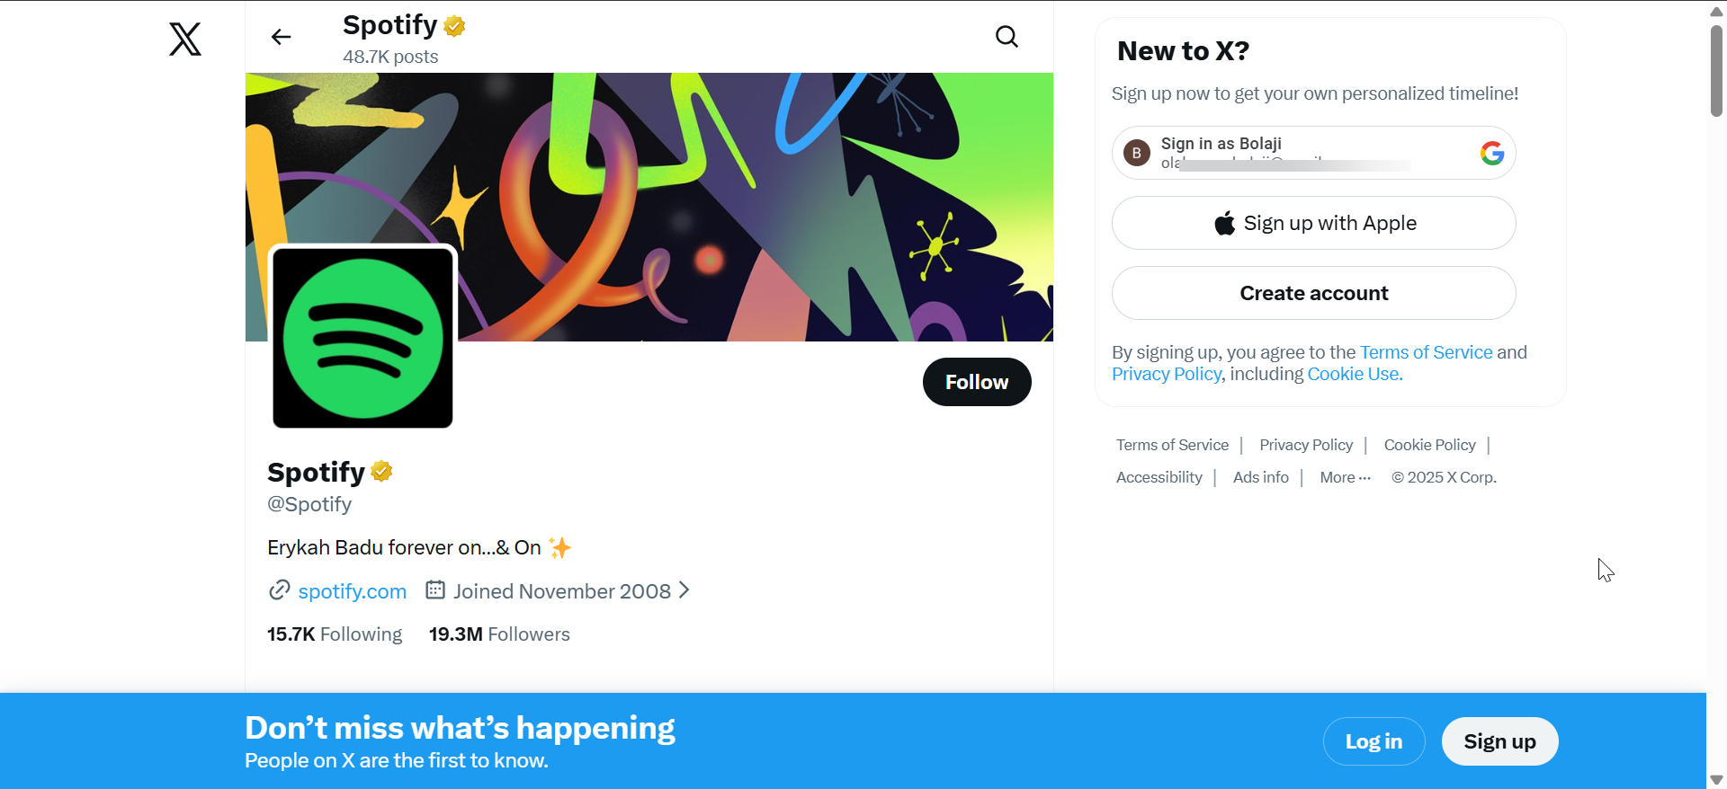Open the spotify.com website link

(x=352, y=591)
